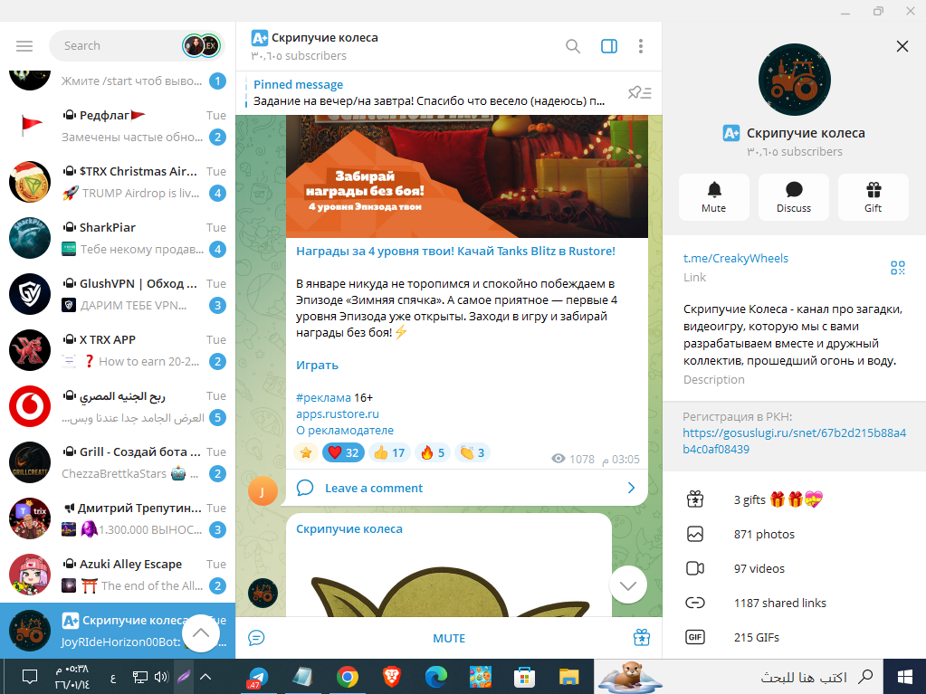Screen dimensions: 926x694
Task: Open the volume control in tray
Action: click(x=161, y=677)
